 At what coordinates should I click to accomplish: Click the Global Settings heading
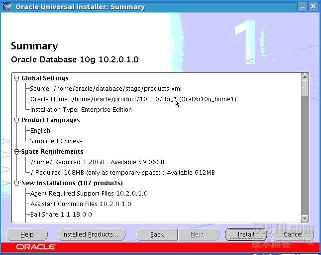(45, 78)
